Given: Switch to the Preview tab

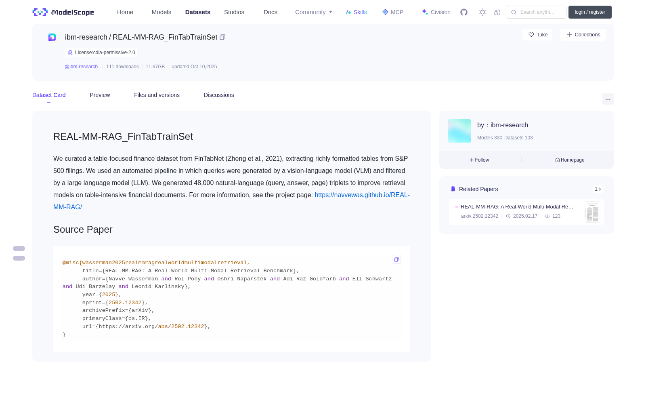Looking at the screenshot, I should 100,95.
